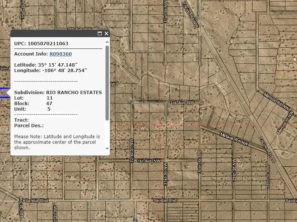The height and width of the screenshot is (222, 297).
Task: Maximize the parcel info popup
Action: coord(100,34)
